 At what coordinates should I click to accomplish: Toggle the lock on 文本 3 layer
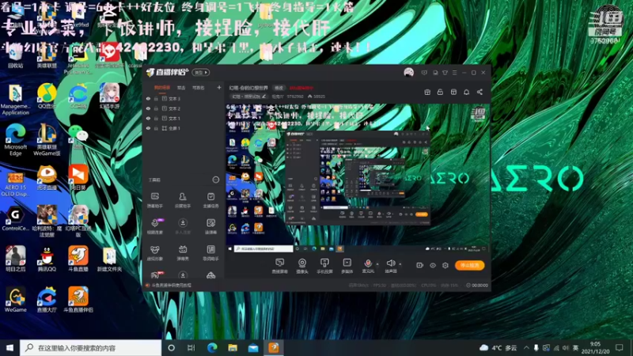156,98
